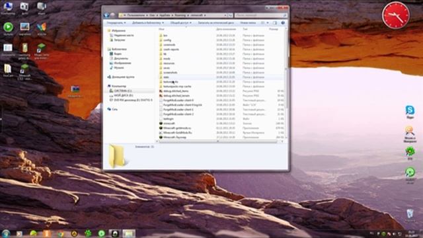423x238 pixels.
Task: Click the Новая папка button
Action: (x=248, y=23)
